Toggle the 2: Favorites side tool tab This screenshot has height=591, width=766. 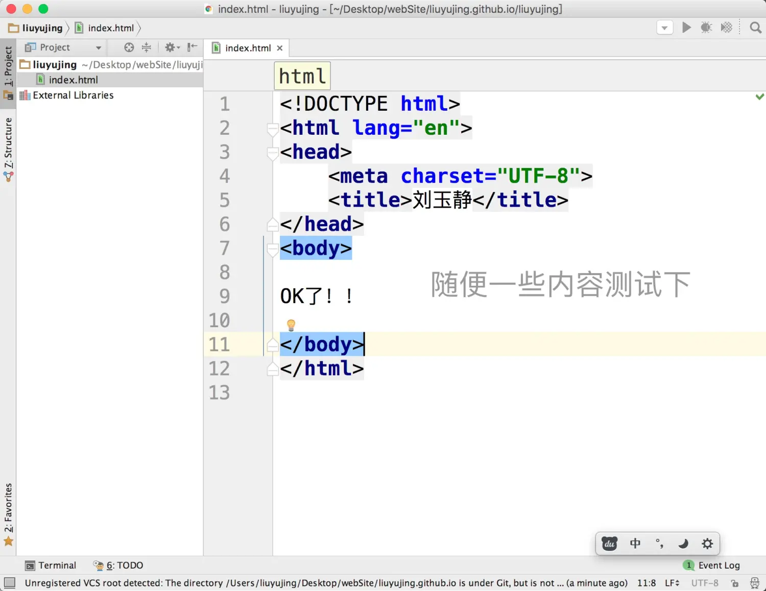click(8, 514)
